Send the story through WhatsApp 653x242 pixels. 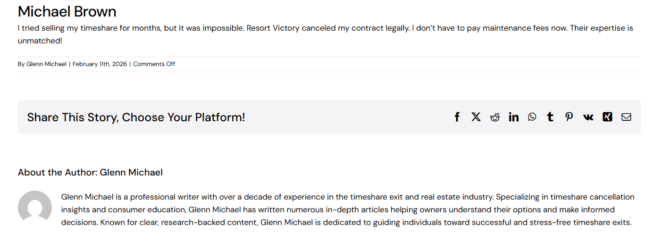[x=532, y=117]
